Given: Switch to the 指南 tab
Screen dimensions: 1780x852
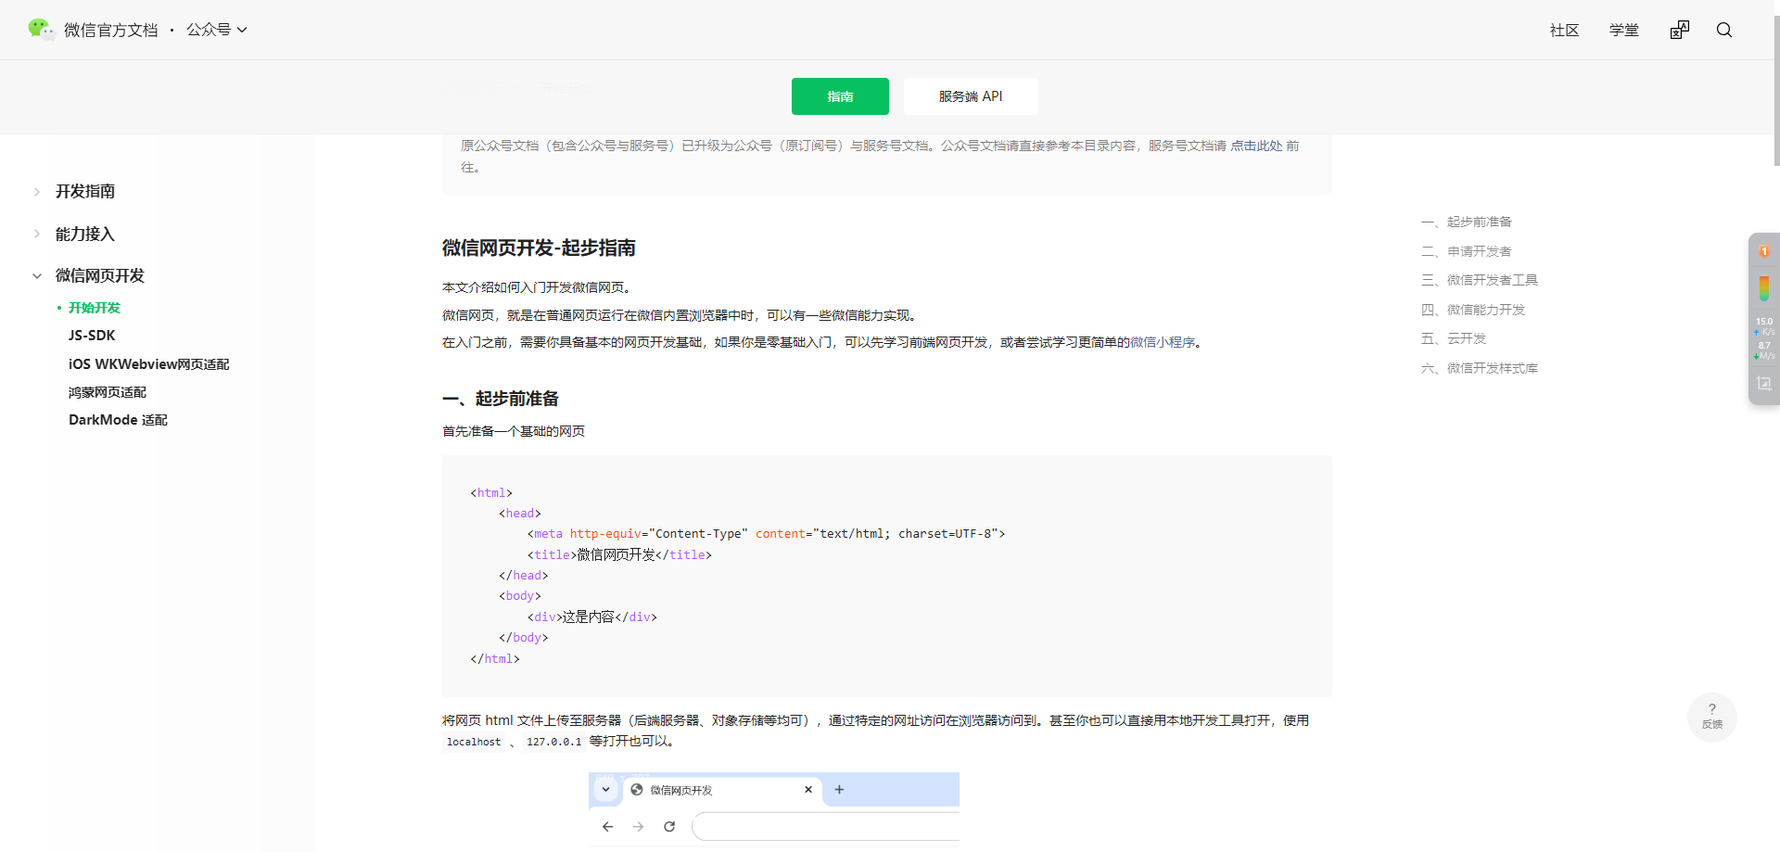Looking at the screenshot, I should coord(840,96).
